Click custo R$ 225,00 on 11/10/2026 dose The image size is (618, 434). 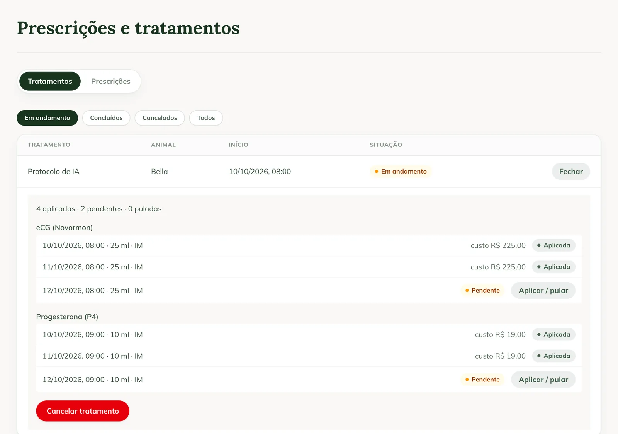tap(498, 267)
